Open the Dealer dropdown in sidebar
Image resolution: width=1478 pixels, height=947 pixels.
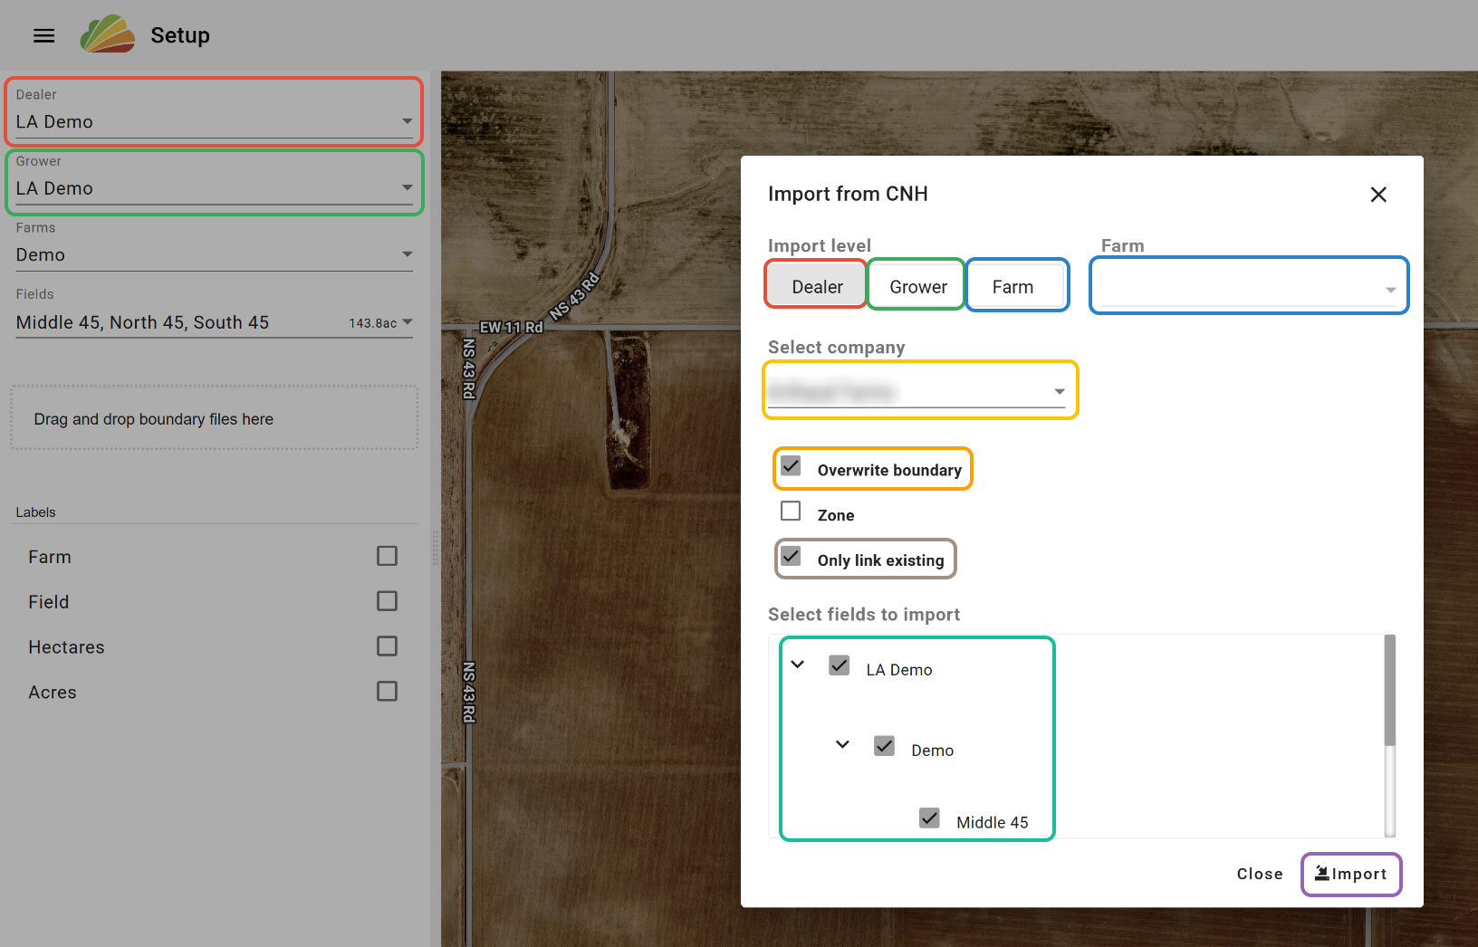click(214, 121)
